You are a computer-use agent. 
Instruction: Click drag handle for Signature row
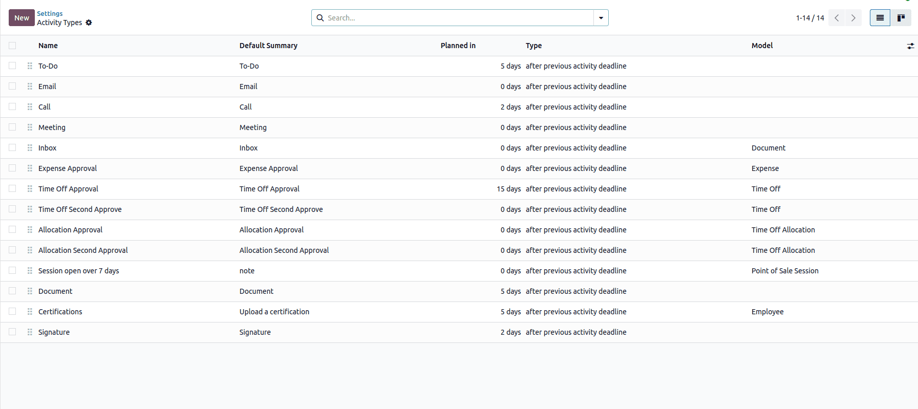30,332
